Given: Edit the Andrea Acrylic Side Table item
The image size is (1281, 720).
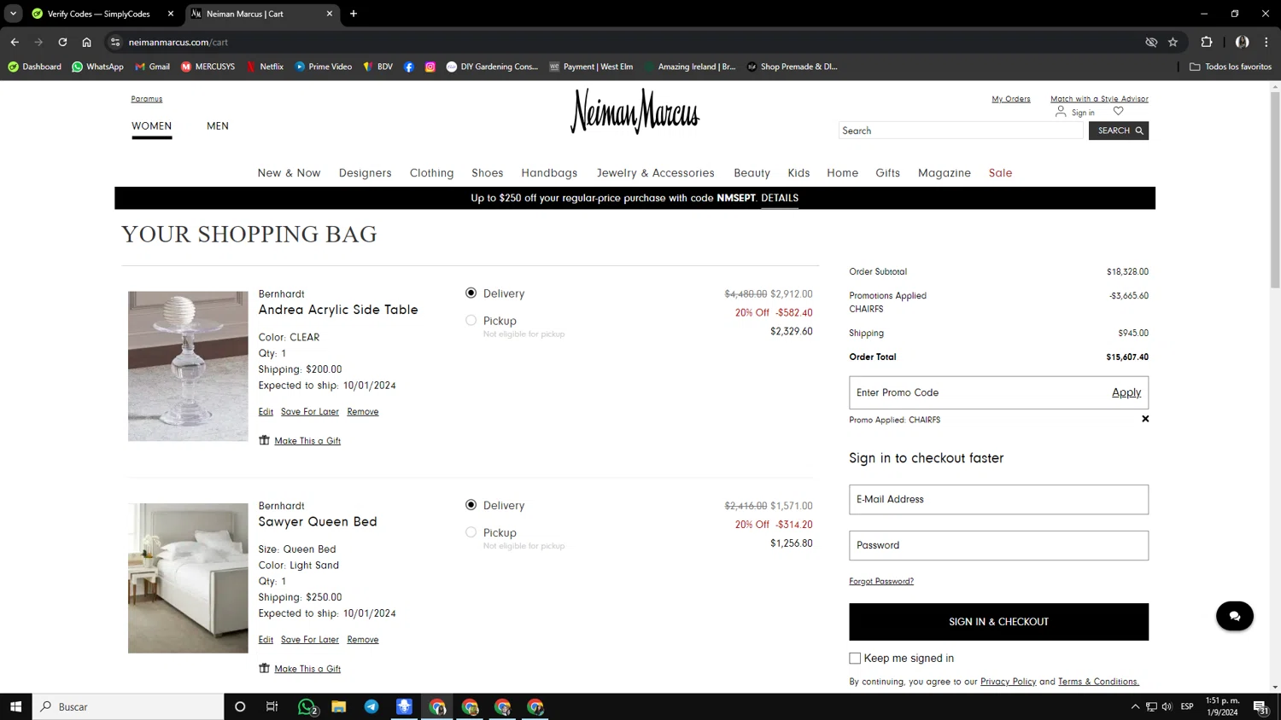Looking at the screenshot, I should (x=266, y=412).
